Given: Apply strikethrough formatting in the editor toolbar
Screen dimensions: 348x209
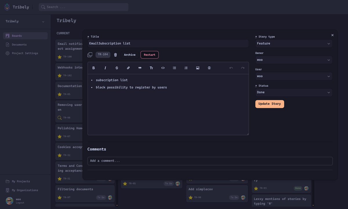Looking at the screenshot, I should (117, 68).
